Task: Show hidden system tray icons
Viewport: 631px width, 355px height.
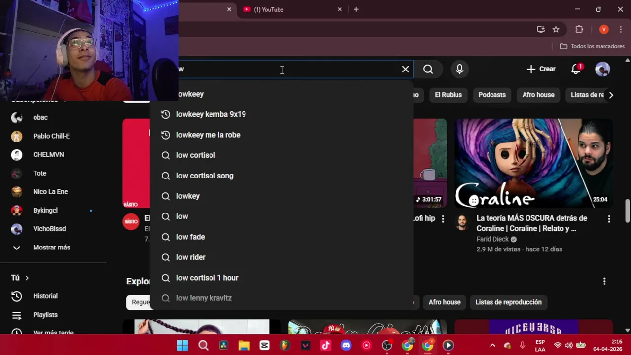Action: pos(492,345)
